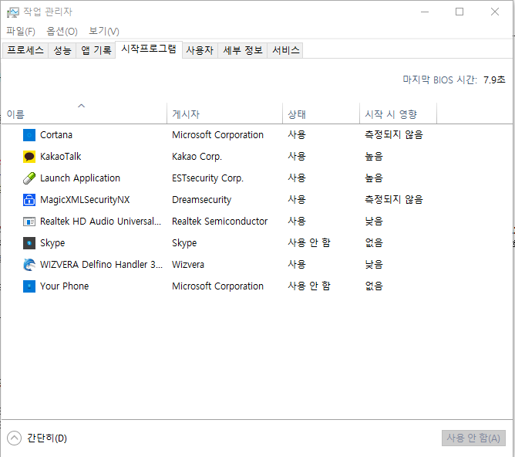Click 높음 impact in KakaoTalk row

(374, 157)
